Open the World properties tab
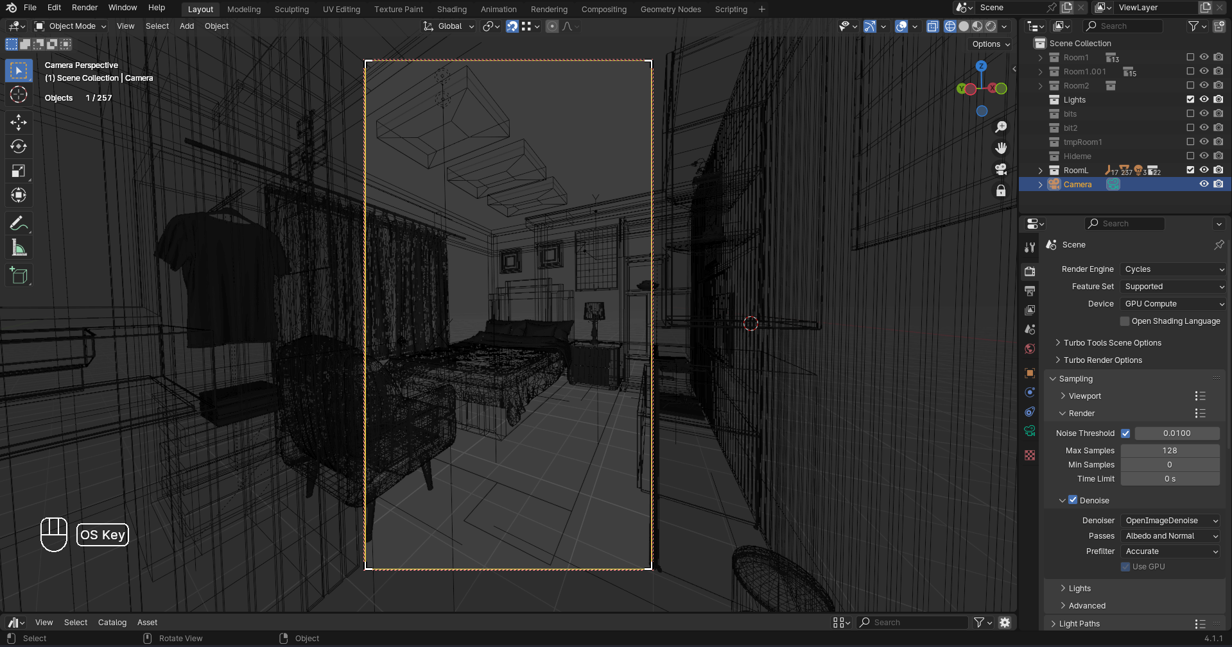 point(1030,349)
